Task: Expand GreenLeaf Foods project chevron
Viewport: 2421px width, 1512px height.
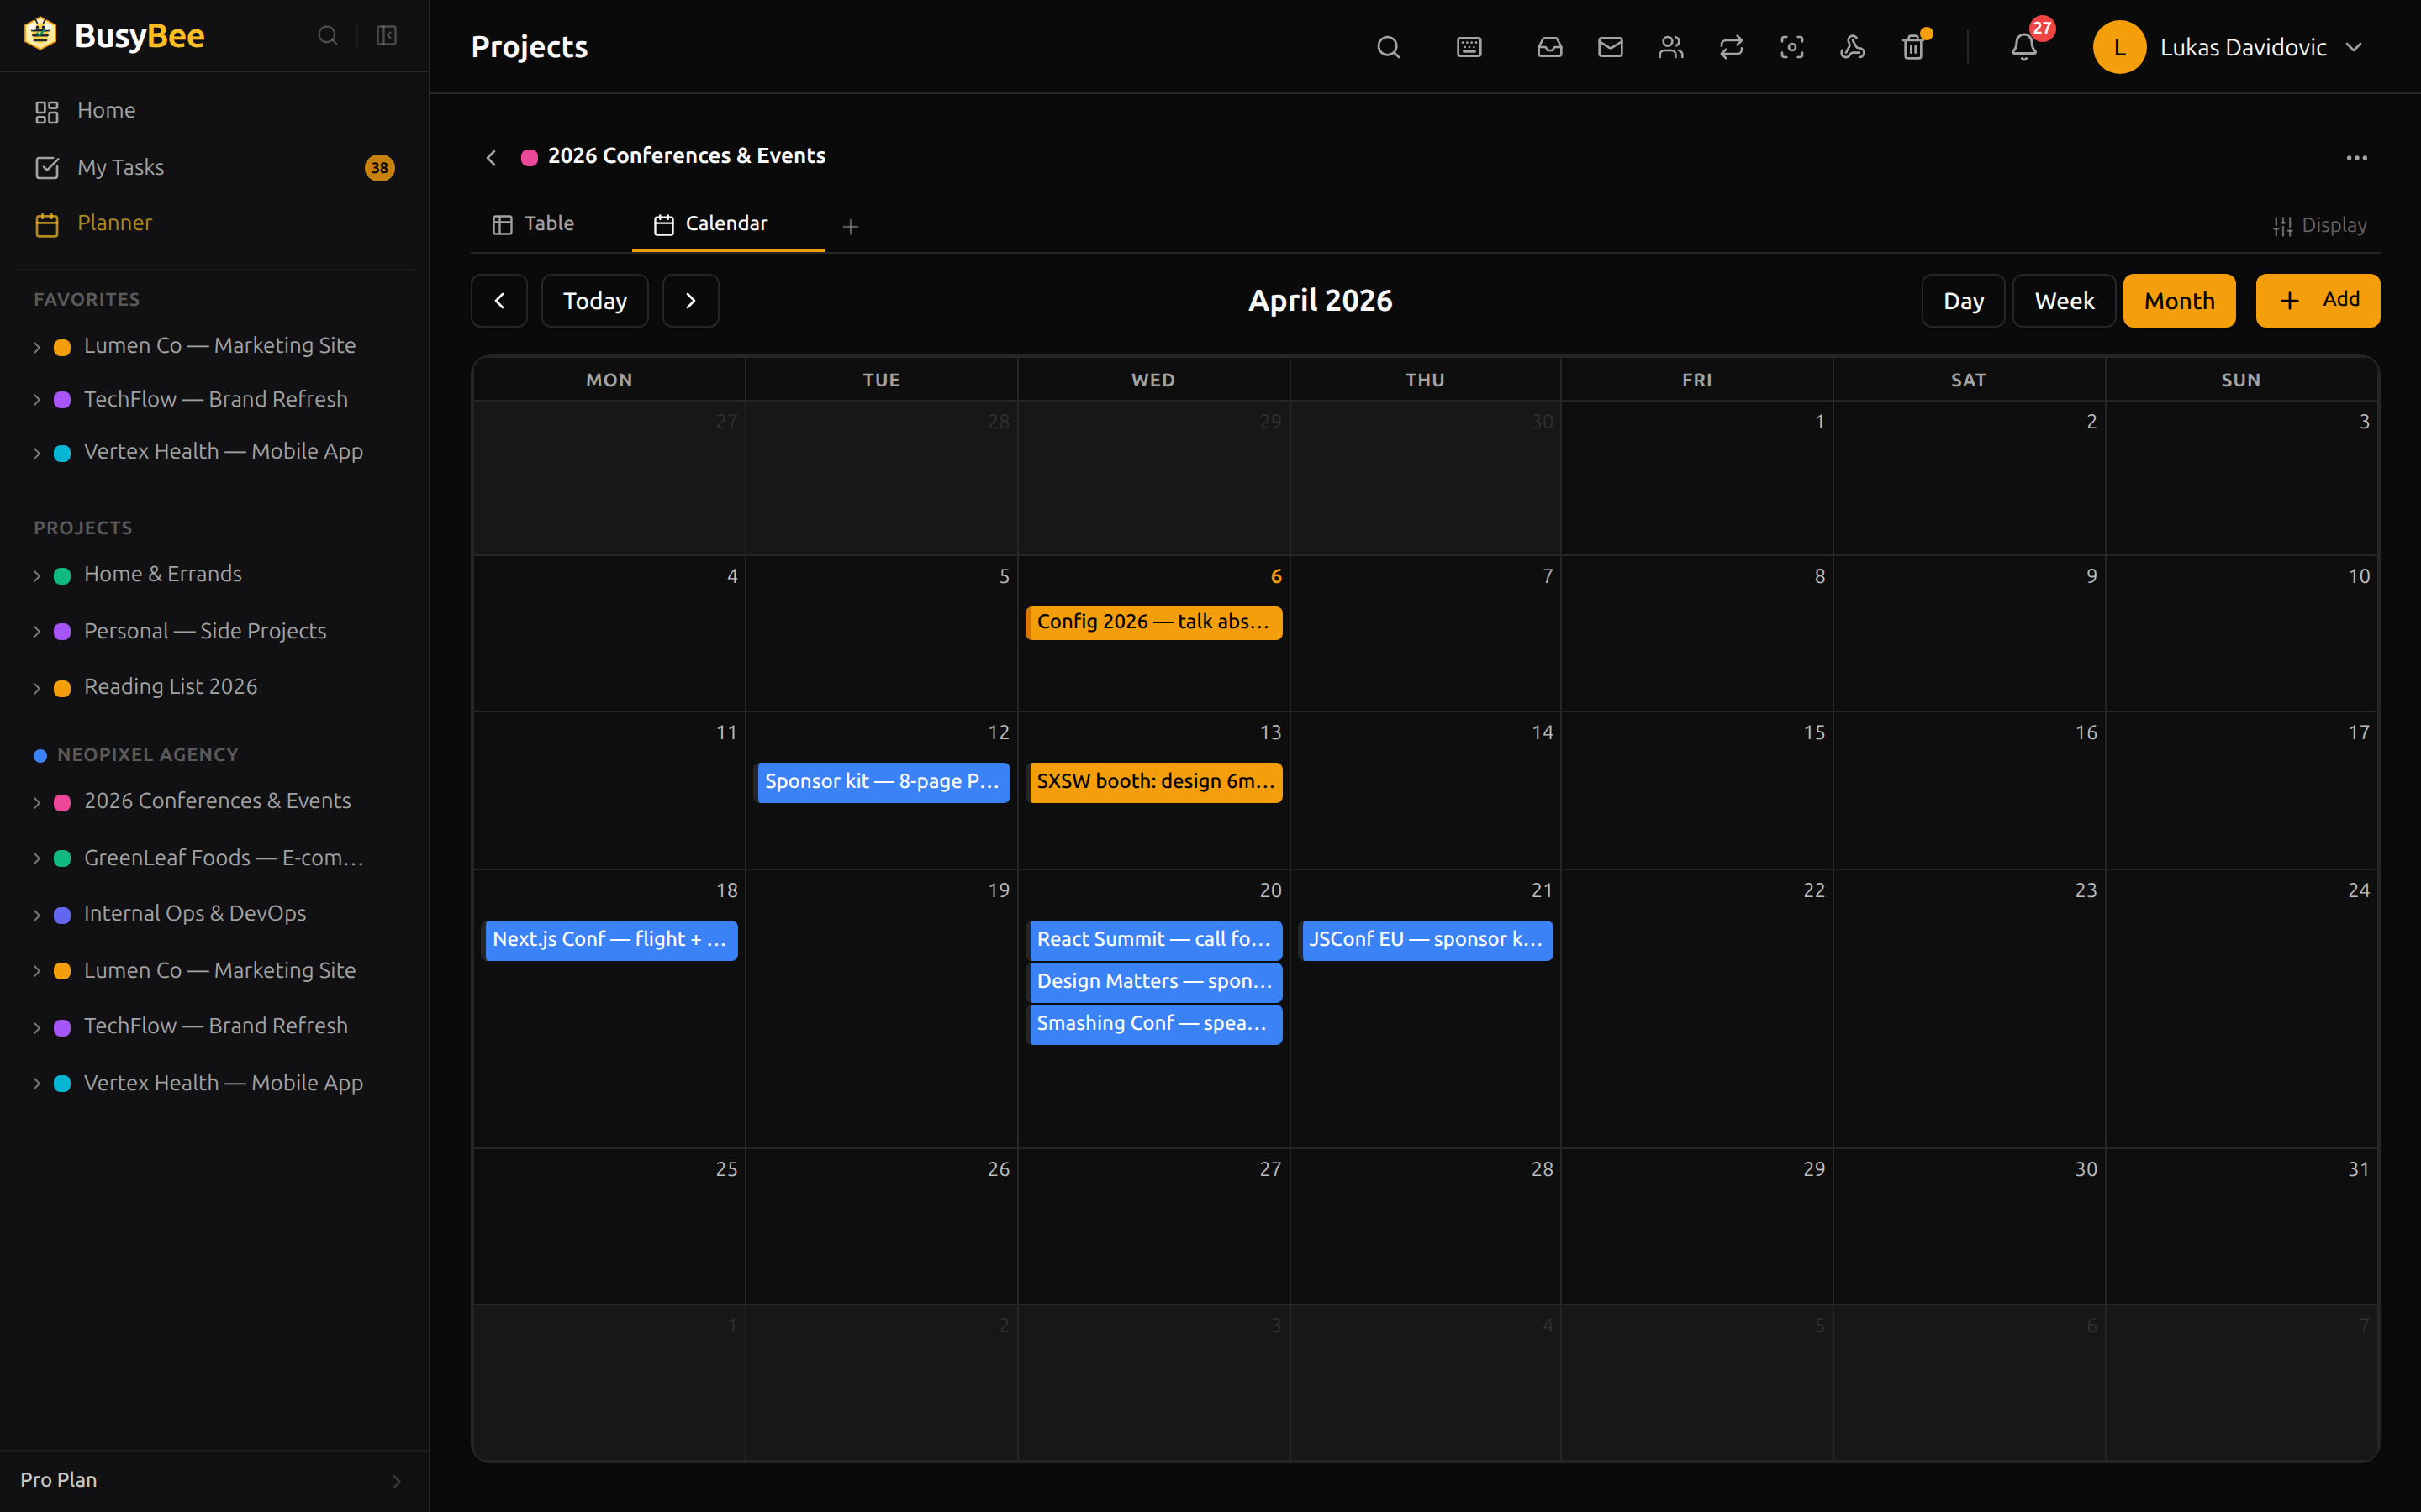Action: 37,858
